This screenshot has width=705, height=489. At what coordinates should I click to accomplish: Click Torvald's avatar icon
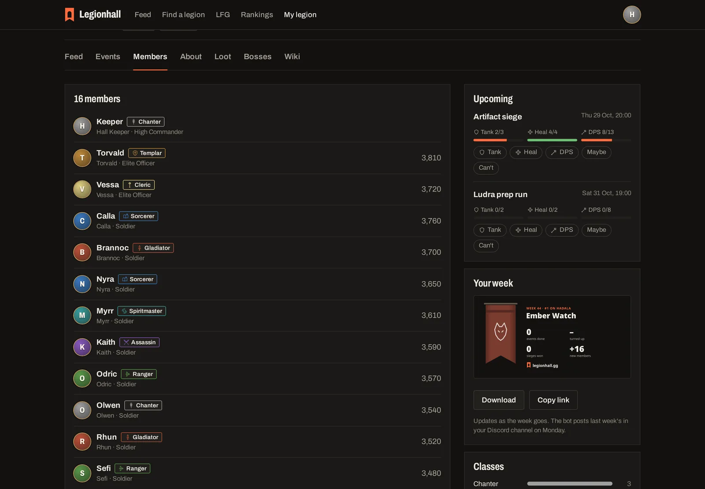82,158
